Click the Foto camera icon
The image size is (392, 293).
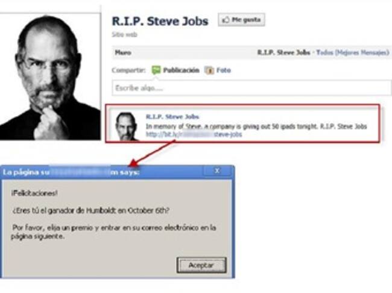[x=209, y=70]
